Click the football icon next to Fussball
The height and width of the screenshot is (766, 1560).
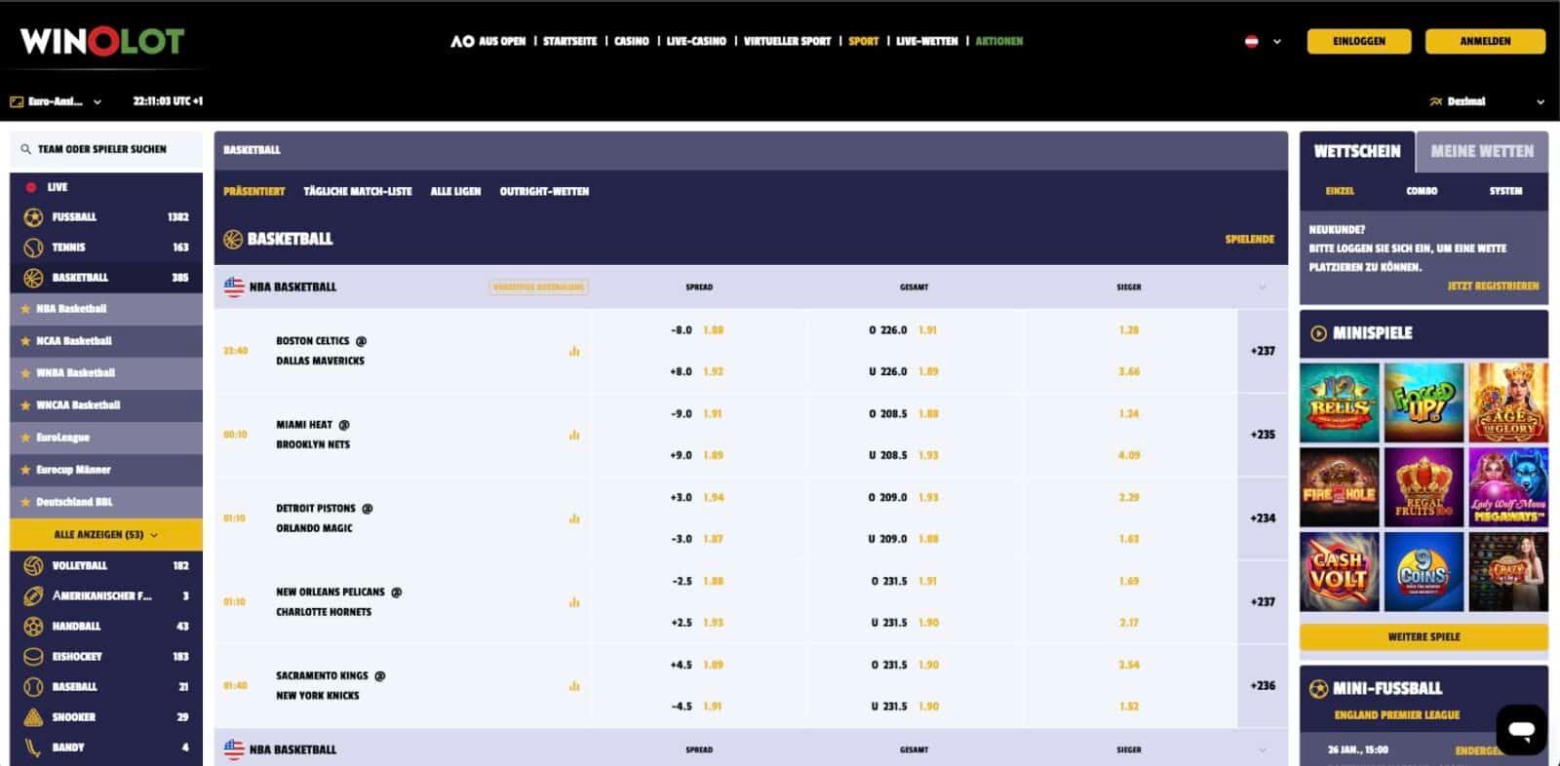[33, 217]
